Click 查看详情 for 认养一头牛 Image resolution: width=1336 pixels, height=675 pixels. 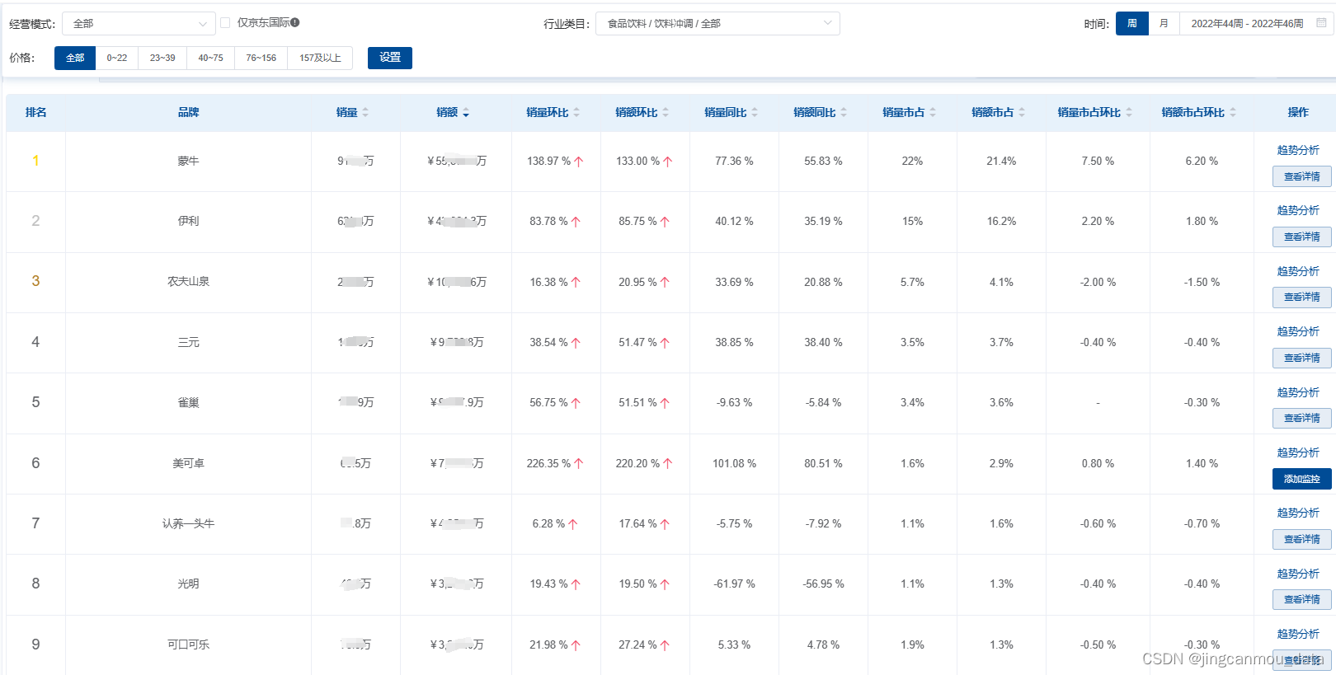(1301, 539)
